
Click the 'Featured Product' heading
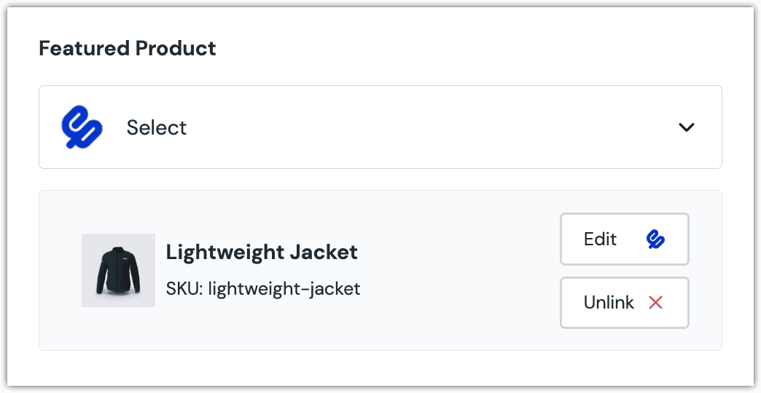pyautogui.click(x=128, y=49)
